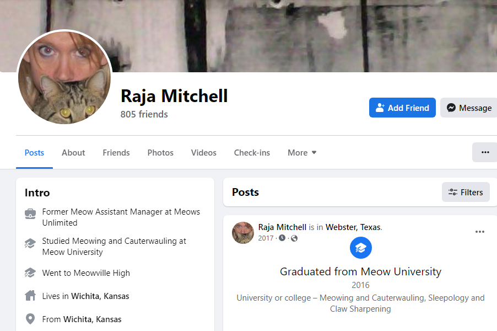Open the post's three-dot options menu
This screenshot has width=497, height=331.
(x=480, y=232)
